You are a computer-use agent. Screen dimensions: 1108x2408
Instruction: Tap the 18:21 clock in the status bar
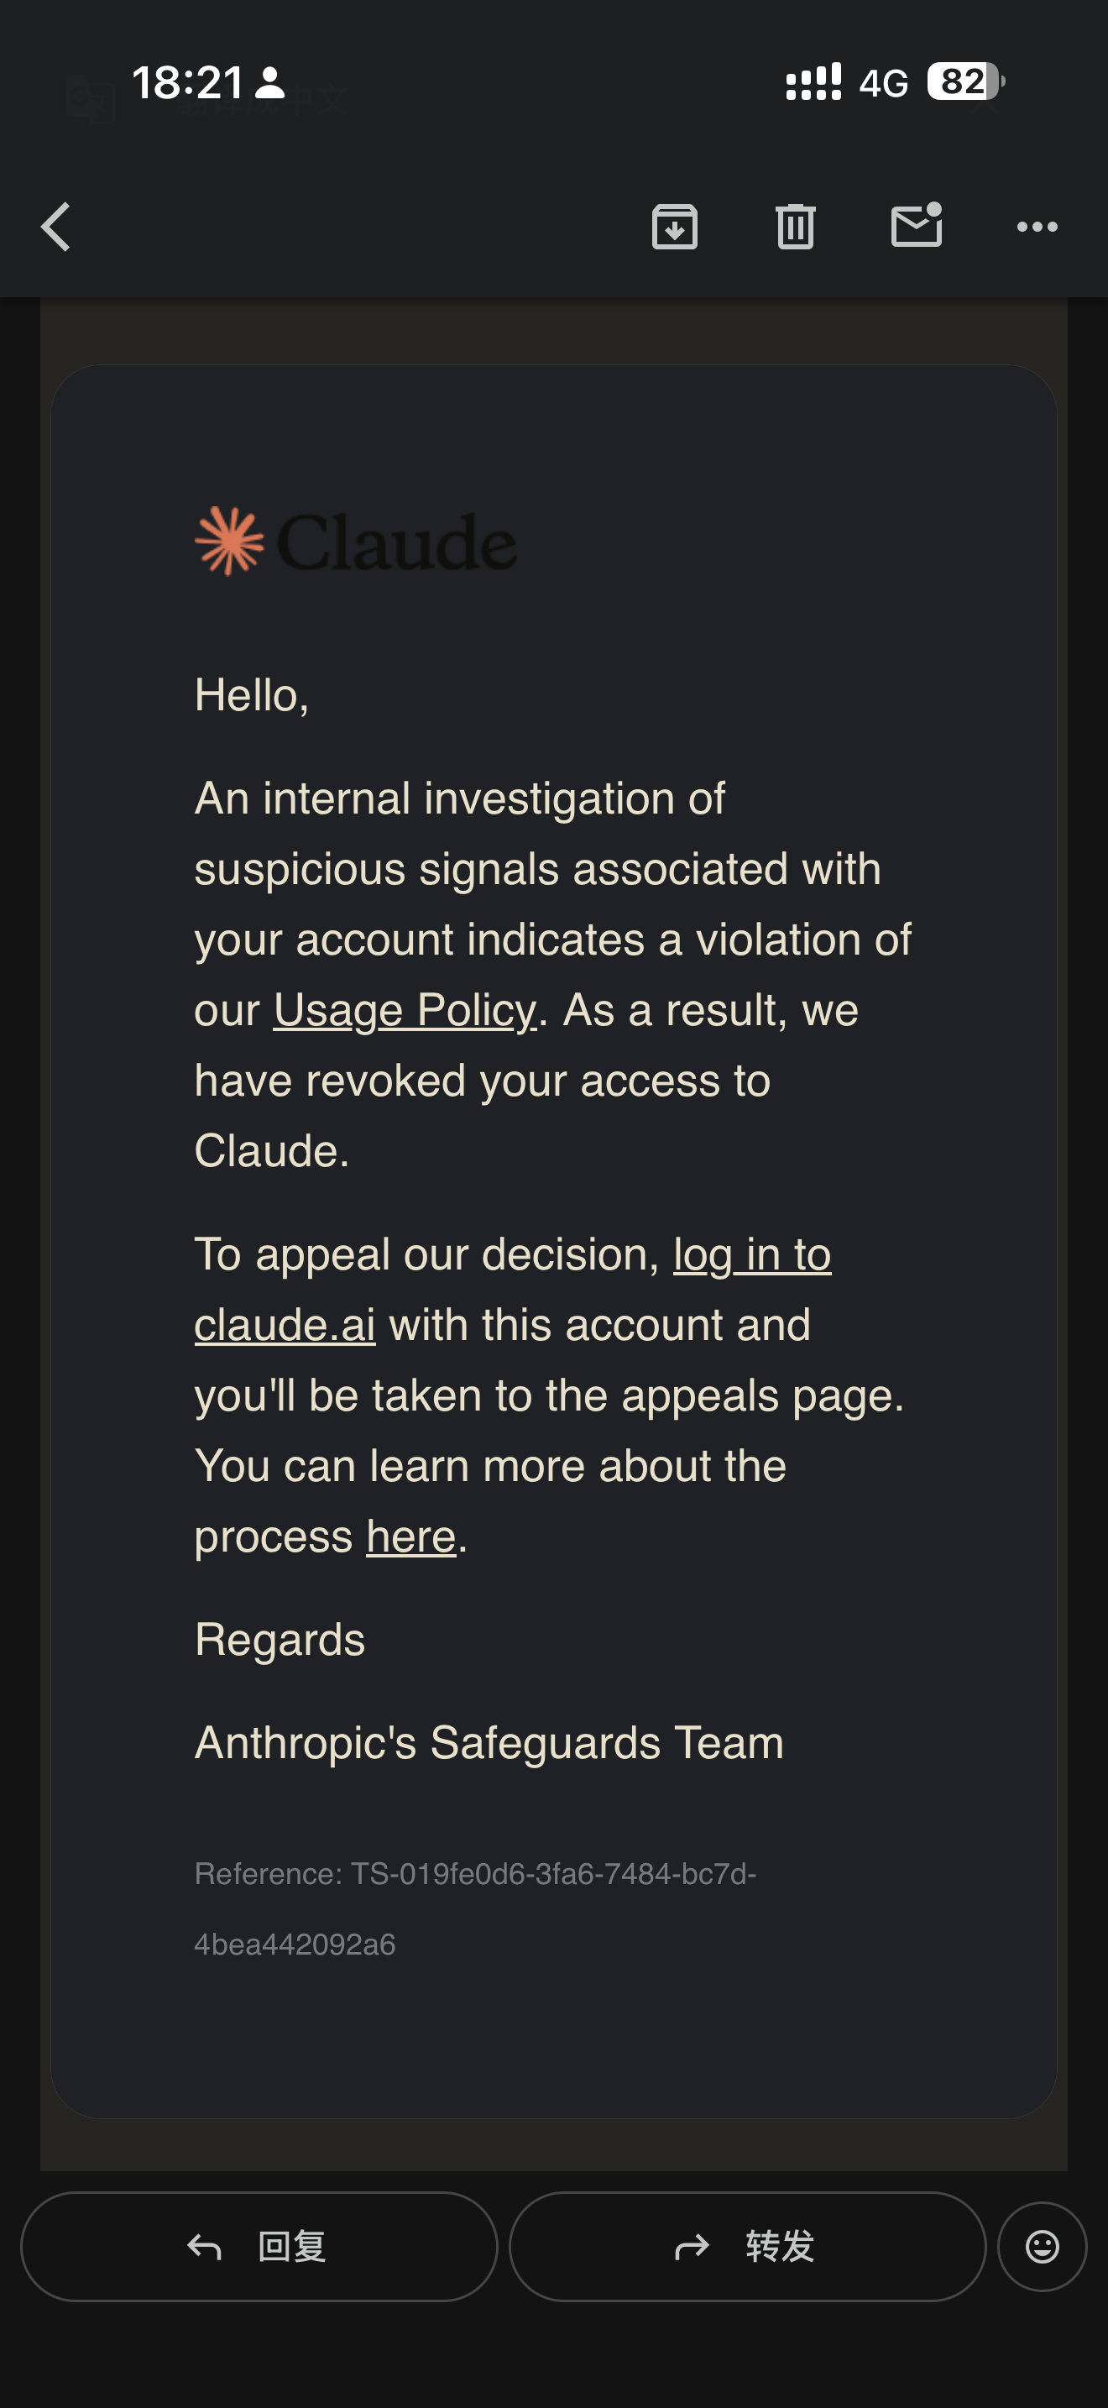(x=188, y=82)
